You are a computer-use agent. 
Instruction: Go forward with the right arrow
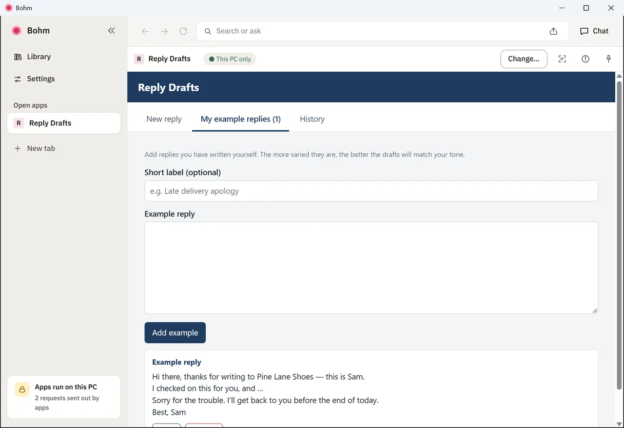click(x=164, y=31)
